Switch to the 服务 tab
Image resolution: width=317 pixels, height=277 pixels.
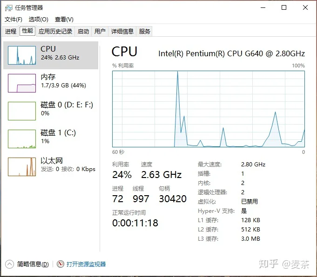[144, 31]
